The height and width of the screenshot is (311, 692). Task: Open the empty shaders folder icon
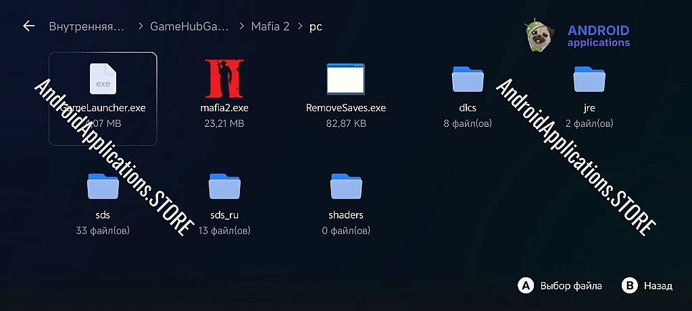pyautogui.click(x=345, y=186)
